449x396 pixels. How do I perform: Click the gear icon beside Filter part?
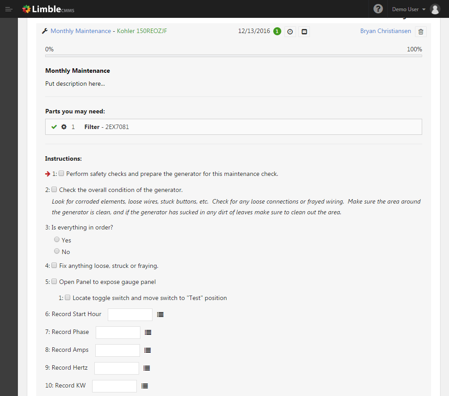[64, 127]
